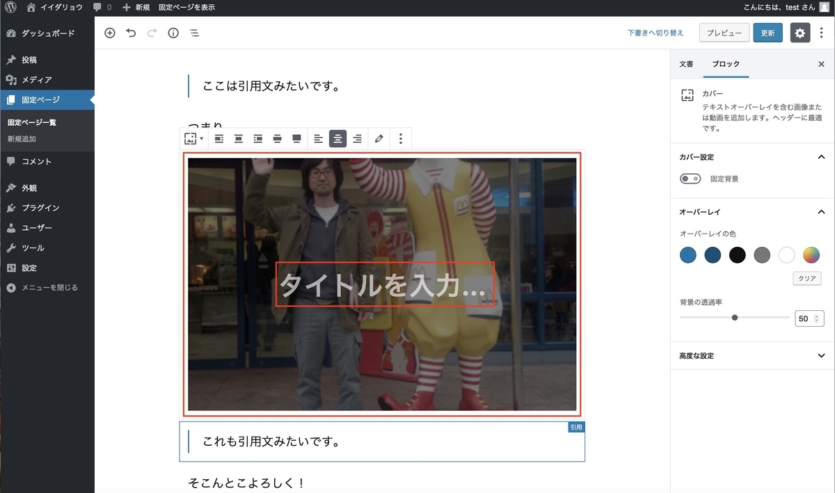Click paragraph そこんとこよろしく！
Screen dimensions: 835x493
[247, 483]
